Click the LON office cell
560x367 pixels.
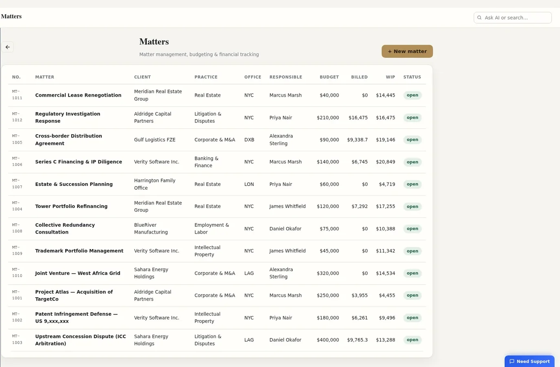(249, 184)
